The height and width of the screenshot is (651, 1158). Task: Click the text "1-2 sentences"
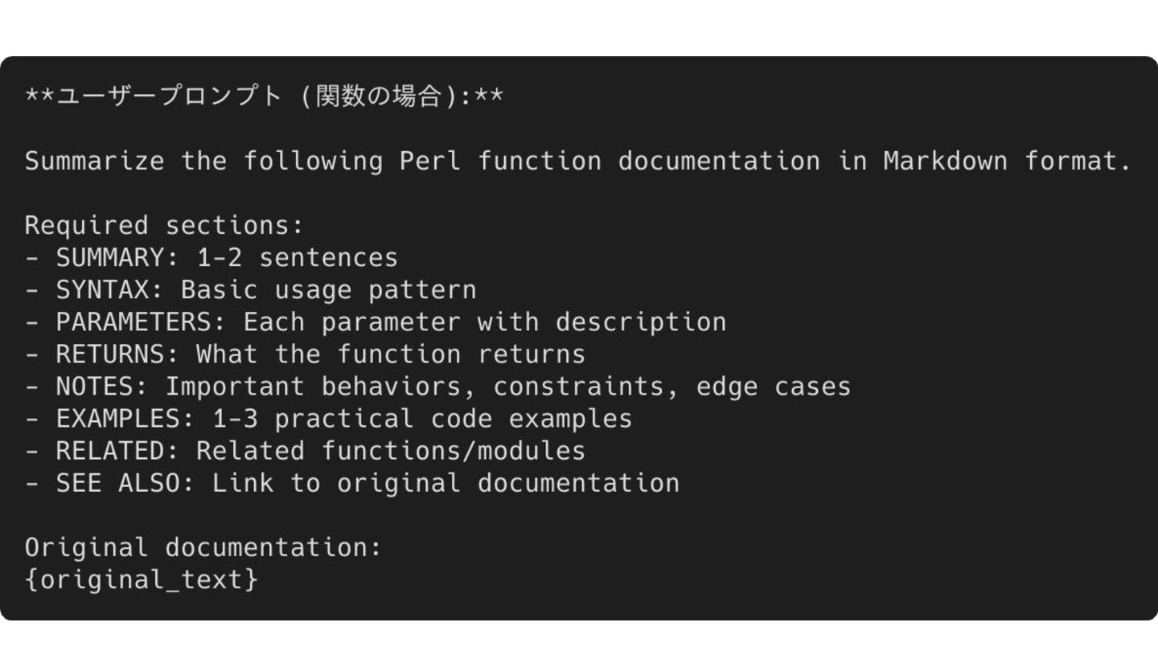pos(297,257)
